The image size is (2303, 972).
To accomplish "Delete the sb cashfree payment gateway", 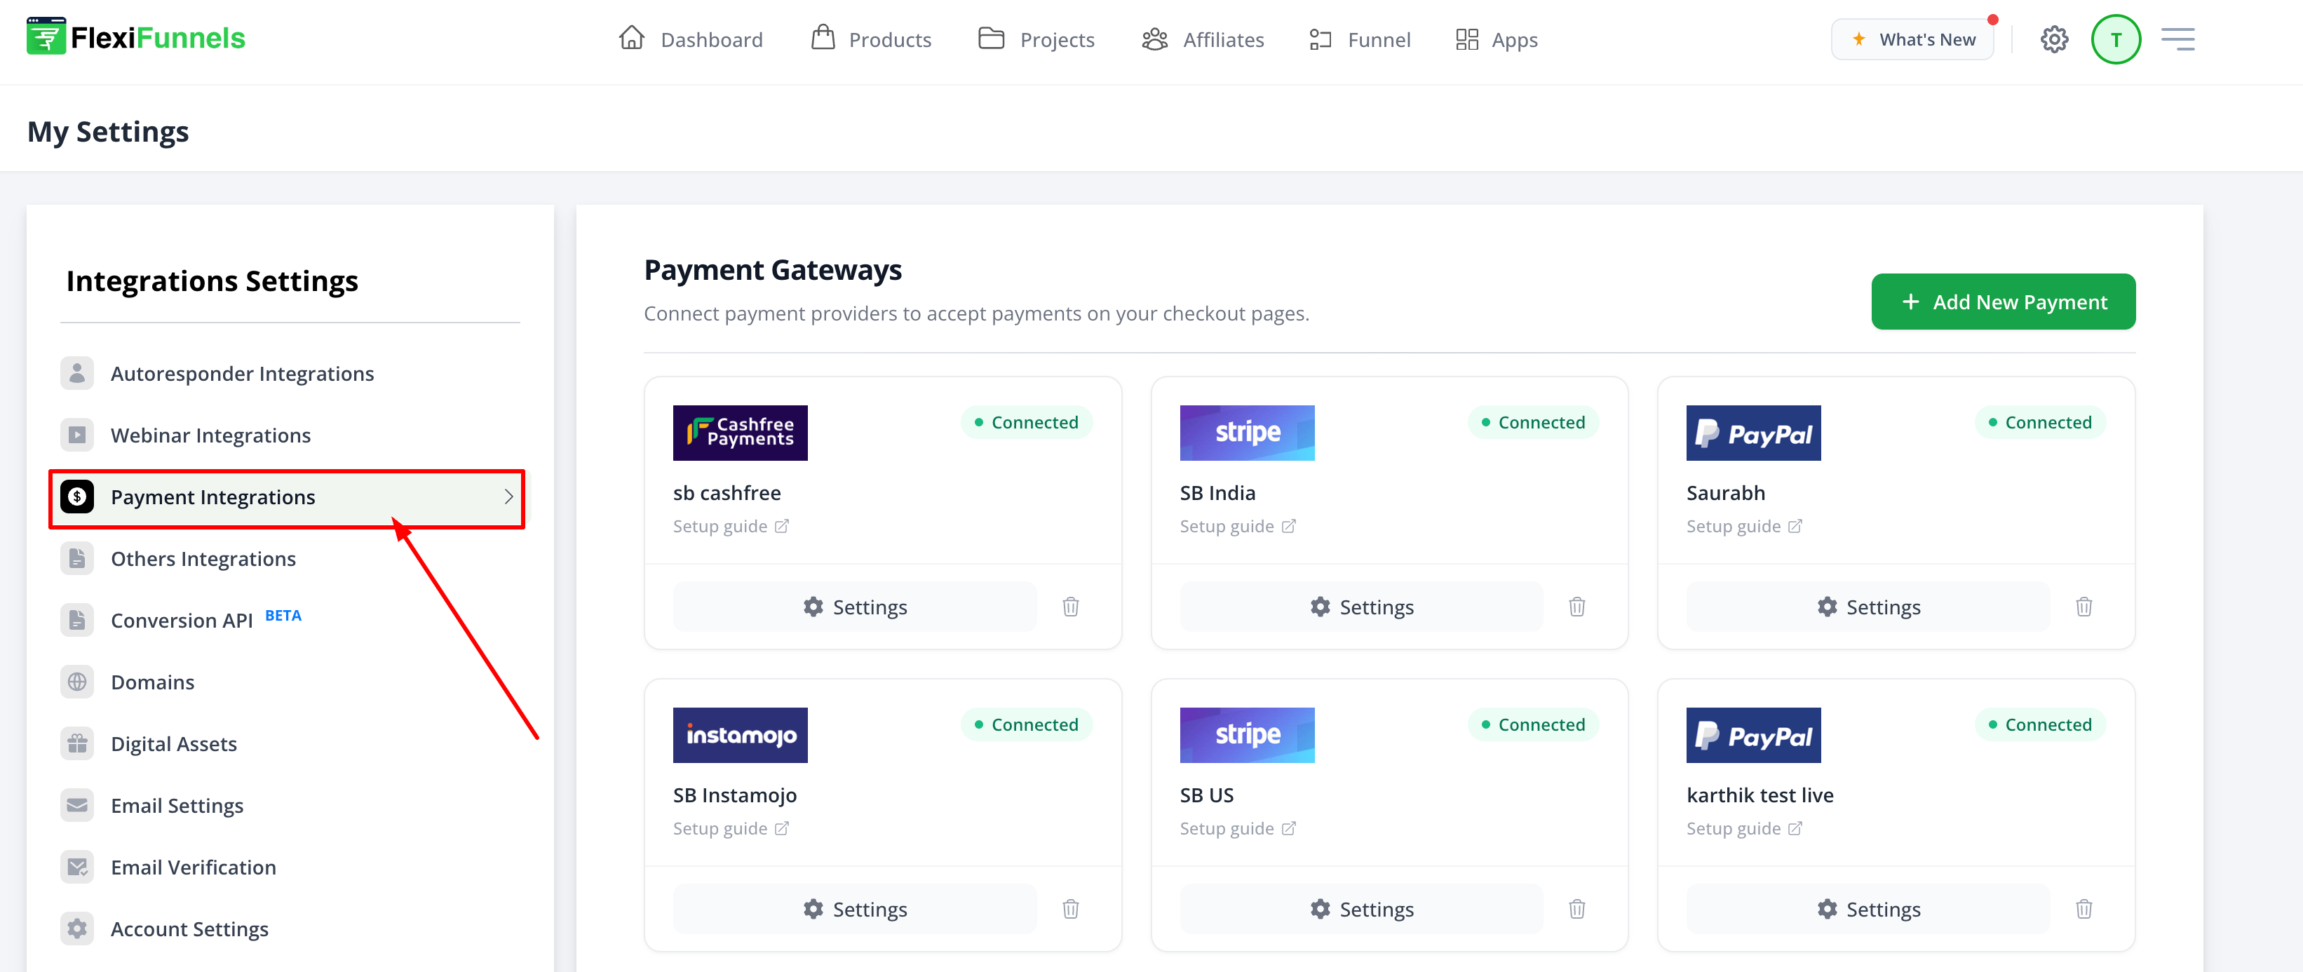I will coord(1070,607).
